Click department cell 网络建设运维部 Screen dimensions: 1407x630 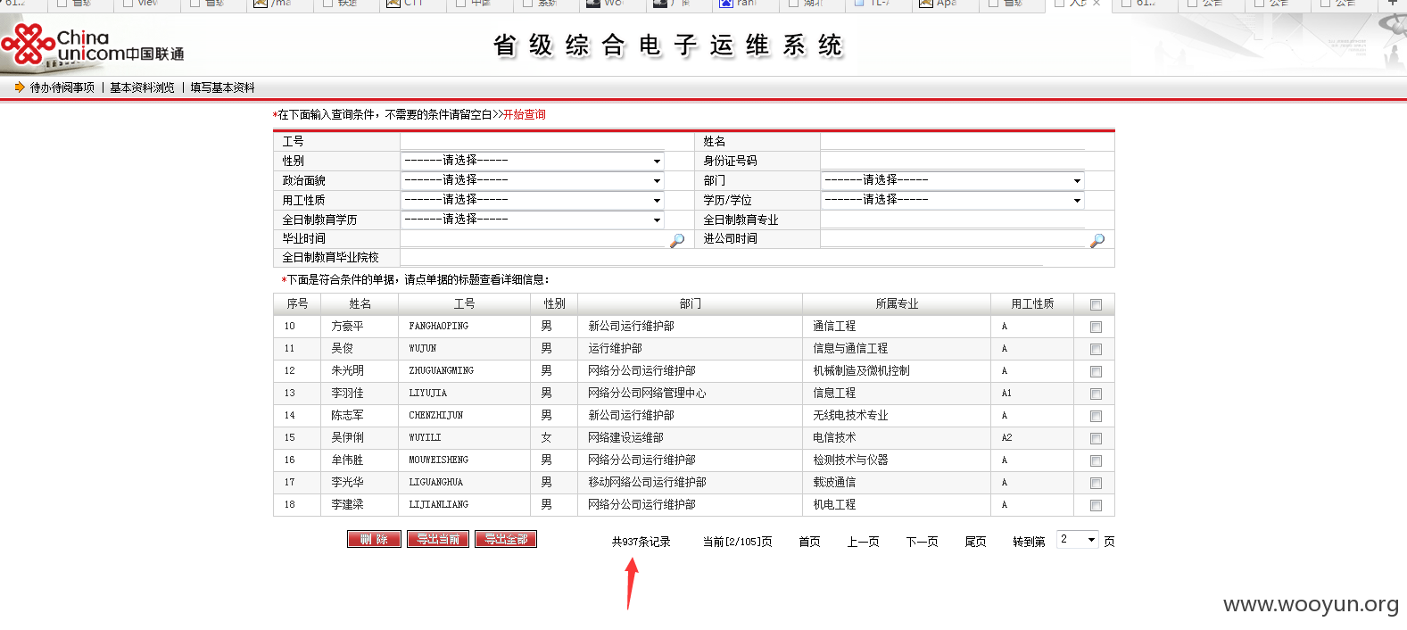click(625, 438)
